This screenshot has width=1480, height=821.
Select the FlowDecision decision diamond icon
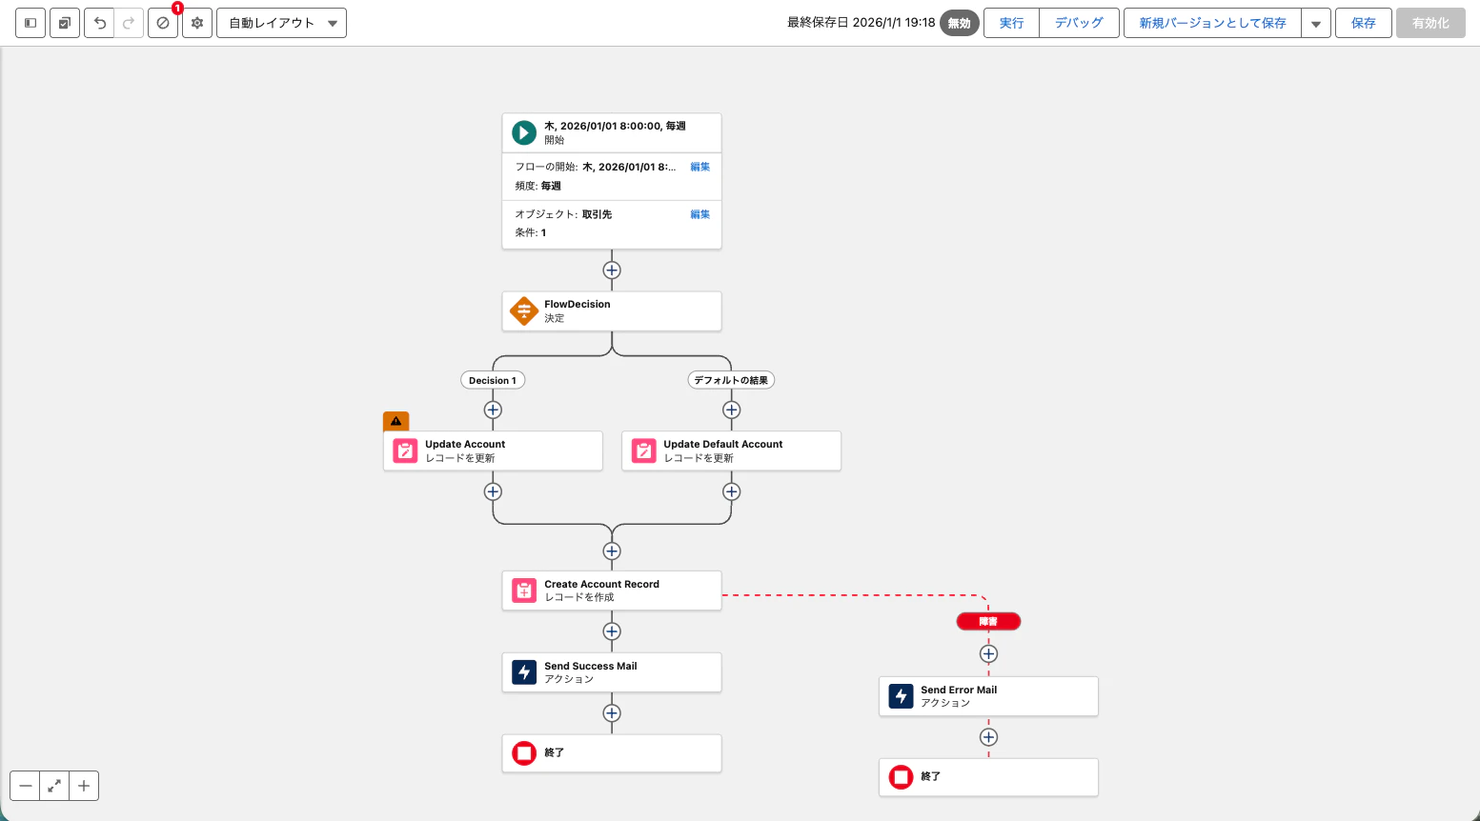pos(523,310)
